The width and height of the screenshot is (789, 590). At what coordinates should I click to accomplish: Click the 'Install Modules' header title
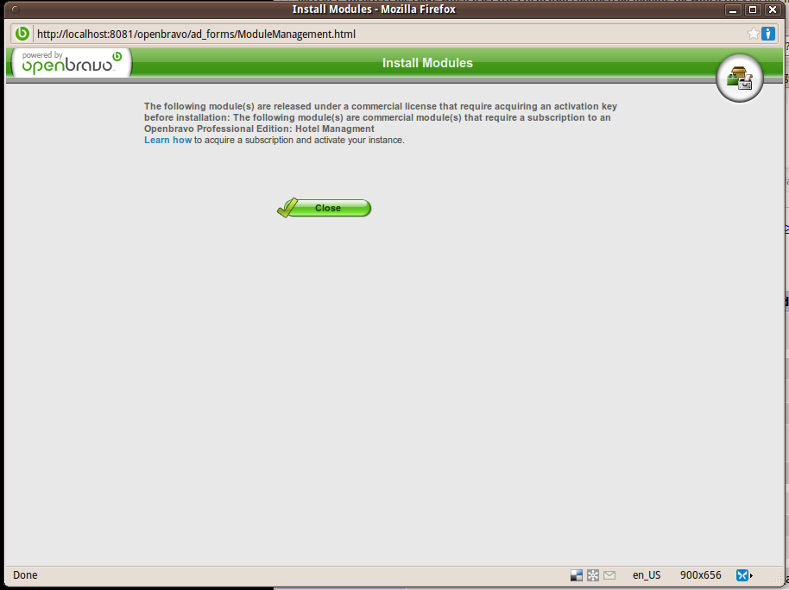click(x=427, y=63)
